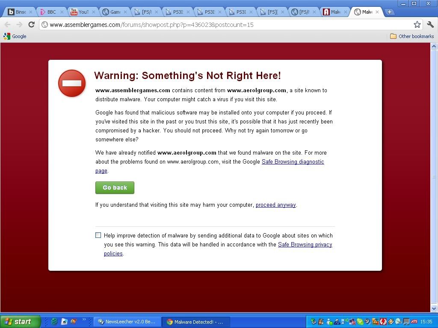The height and width of the screenshot is (328, 438).
Task: Click the third quick launch icon
Action: (x=74, y=322)
